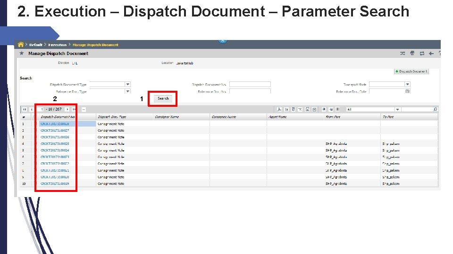Open the dispatch document link in row 8
Screen dimensions: 453x254
pyautogui.click(x=55, y=170)
